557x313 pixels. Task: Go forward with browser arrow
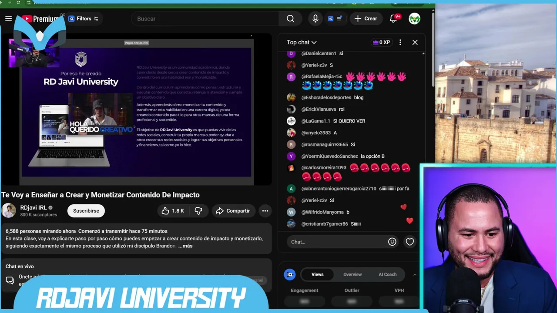click(x=10, y=3)
